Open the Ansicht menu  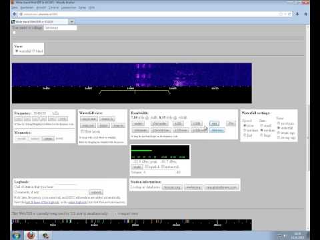pos(41,7)
